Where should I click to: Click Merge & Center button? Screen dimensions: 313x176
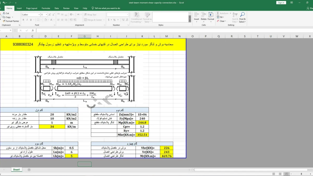(x=93, y=20)
